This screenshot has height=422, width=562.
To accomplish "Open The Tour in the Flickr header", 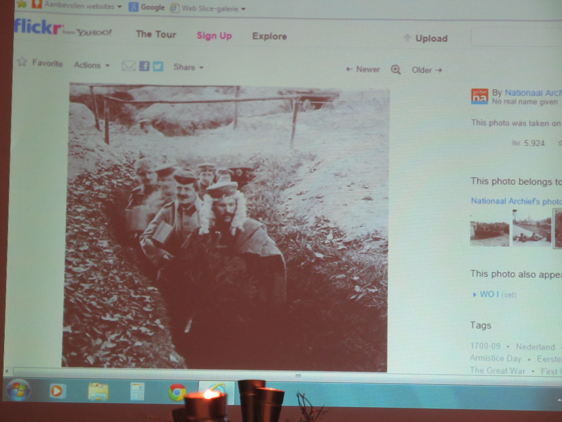I will point(156,34).
